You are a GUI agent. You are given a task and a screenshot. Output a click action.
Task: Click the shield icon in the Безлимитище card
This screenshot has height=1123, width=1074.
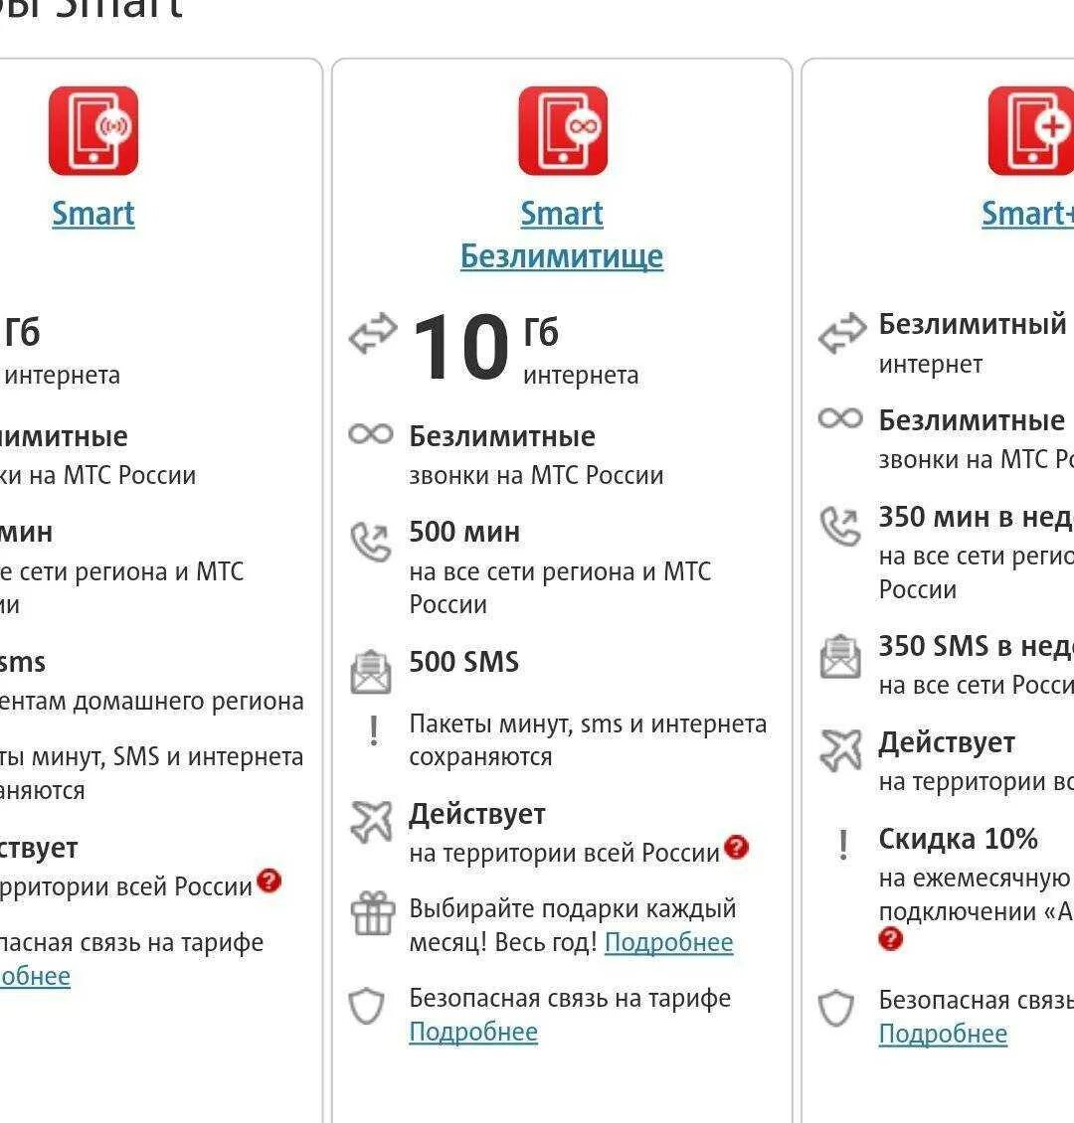click(366, 1006)
